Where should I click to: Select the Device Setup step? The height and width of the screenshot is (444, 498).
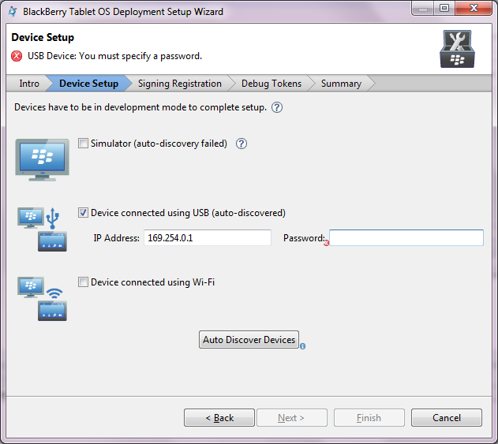88,84
